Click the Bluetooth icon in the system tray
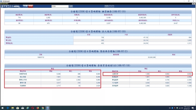The image size is (196, 110). tap(172, 108)
